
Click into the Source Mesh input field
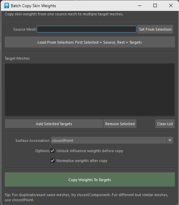point(86,29)
